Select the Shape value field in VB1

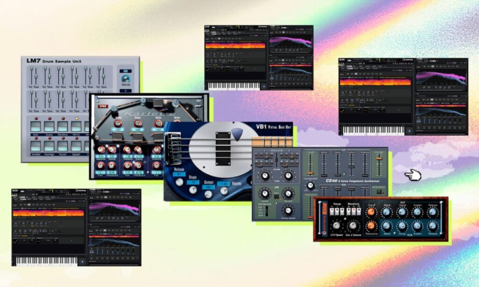(193, 182)
